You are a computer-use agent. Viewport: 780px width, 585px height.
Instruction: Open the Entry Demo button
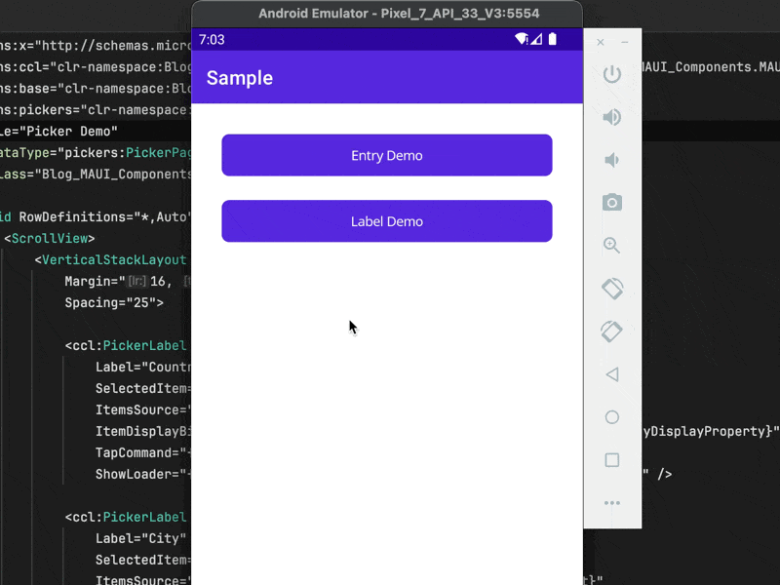point(387,155)
